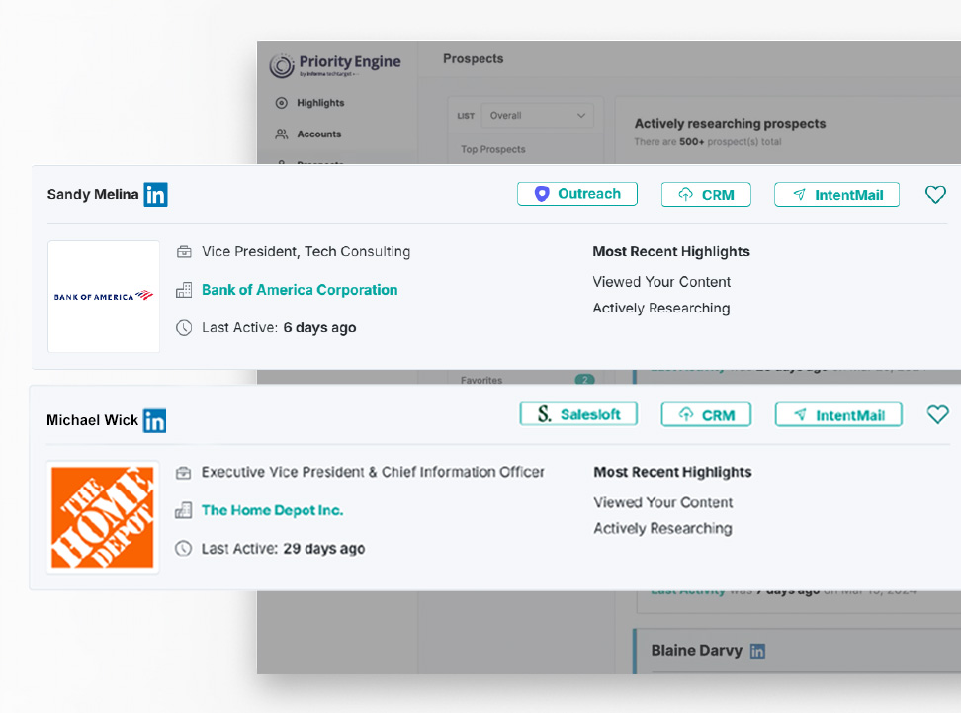Favorite Sandy Melina with the heart icon
Viewport: 961px width, 713px height.
935,195
